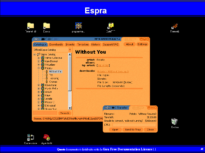Click the catalog tree scrollbar down arrow
The image size is (205, 153).
(70, 108)
